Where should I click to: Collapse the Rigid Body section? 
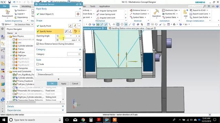80,9
